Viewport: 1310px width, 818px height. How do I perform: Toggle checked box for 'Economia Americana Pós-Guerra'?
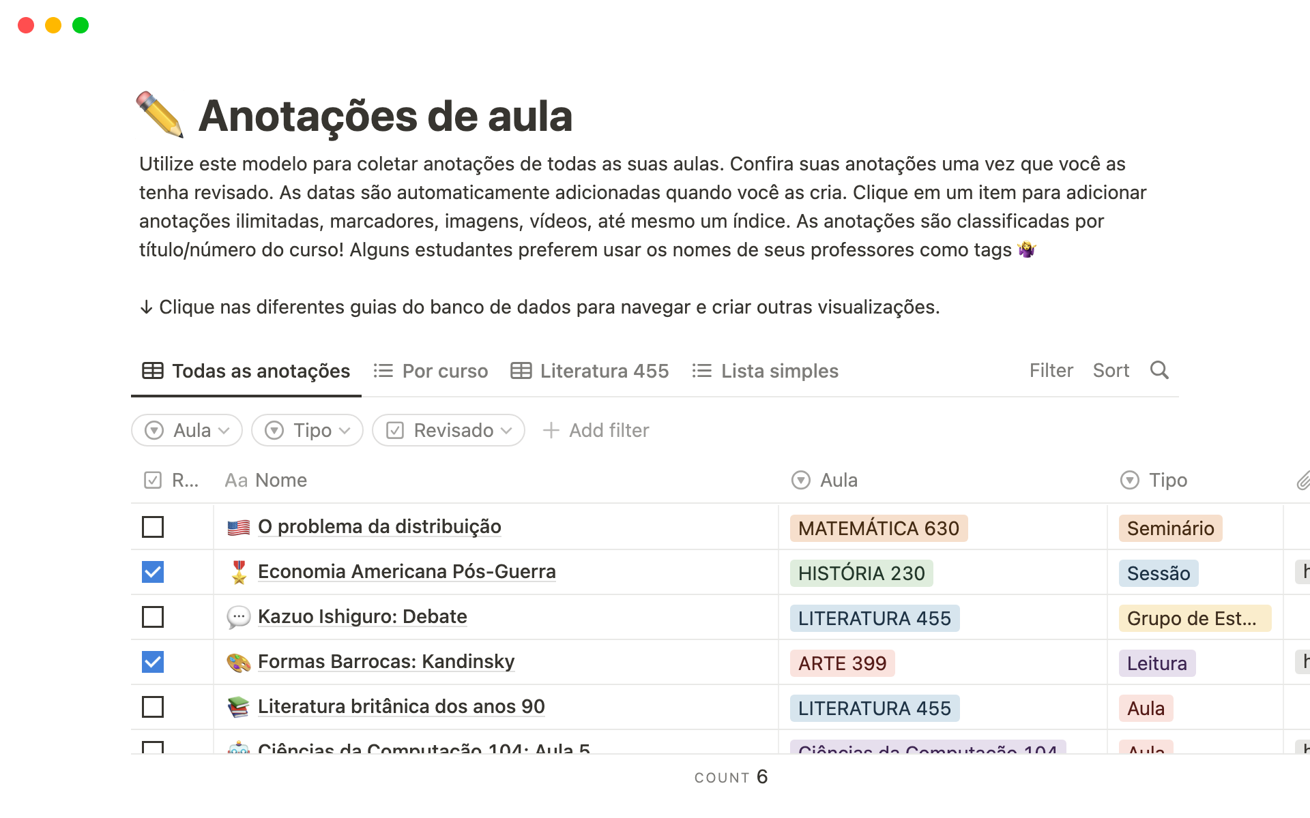click(153, 571)
